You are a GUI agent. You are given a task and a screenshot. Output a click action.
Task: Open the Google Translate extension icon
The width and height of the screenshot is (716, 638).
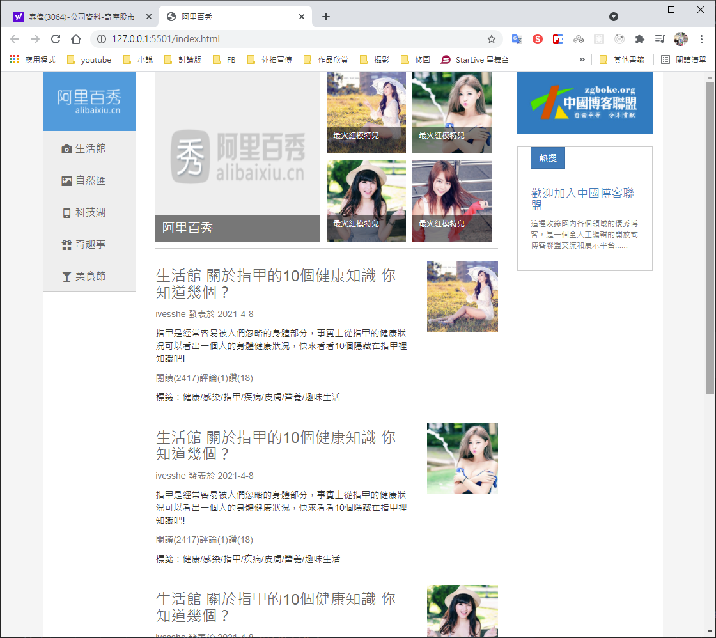tap(517, 39)
